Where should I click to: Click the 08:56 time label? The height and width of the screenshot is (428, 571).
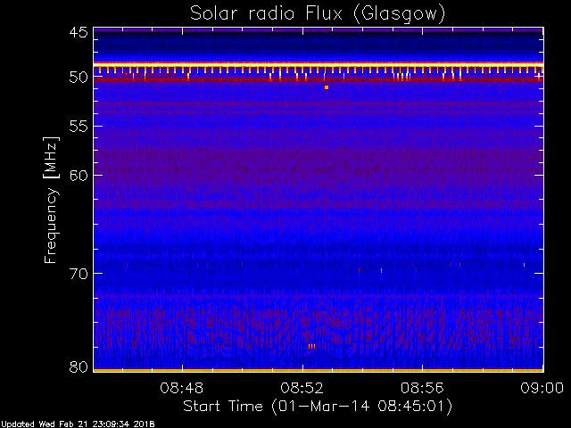tap(422, 388)
